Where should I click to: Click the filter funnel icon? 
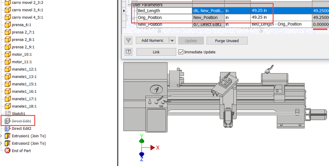129,40
